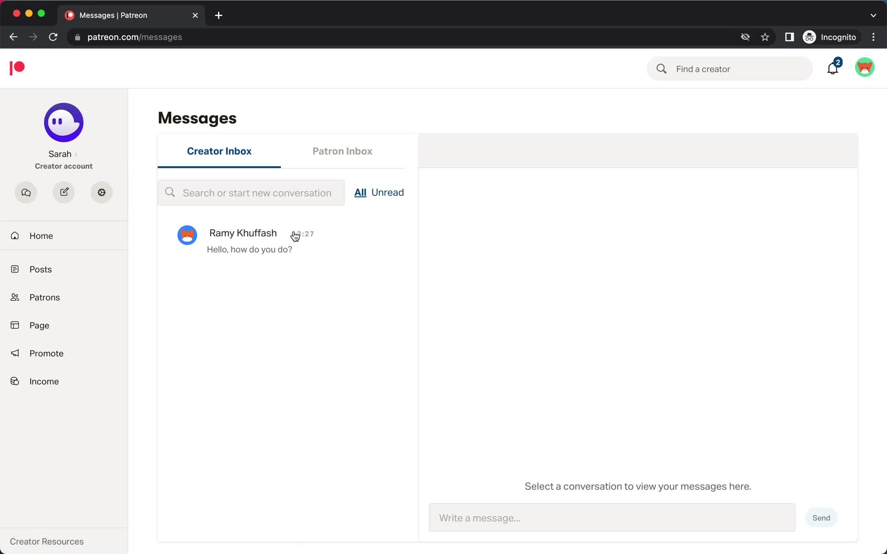Click the Find a creator search bar
The image size is (887, 554).
pos(729,68)
